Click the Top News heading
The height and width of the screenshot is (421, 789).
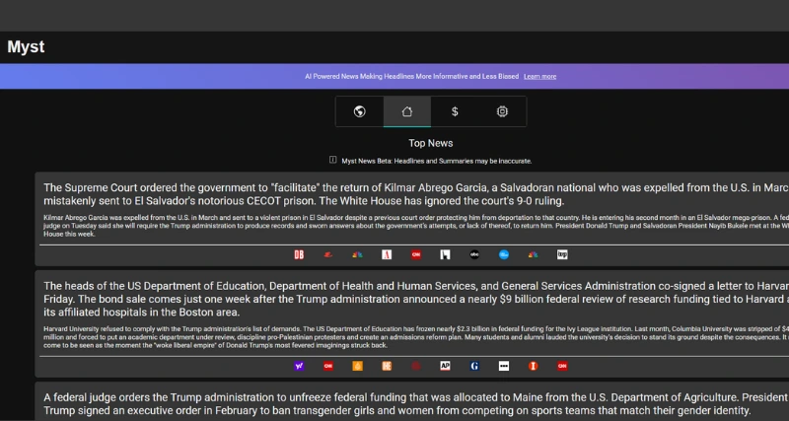pos(431,143)
